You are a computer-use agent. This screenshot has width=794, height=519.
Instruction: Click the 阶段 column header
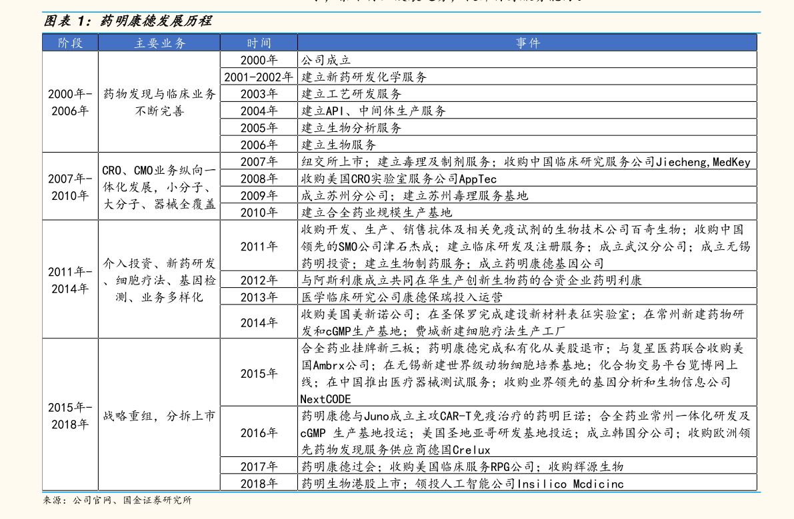tap(70, 43)
